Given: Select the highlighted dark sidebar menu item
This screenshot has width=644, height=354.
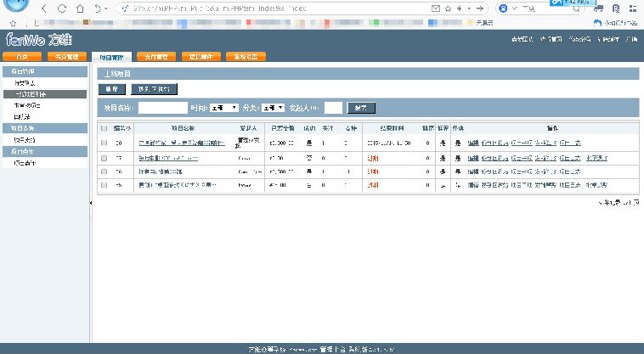Looking at the screenshot, I should [x=45, y=94].
